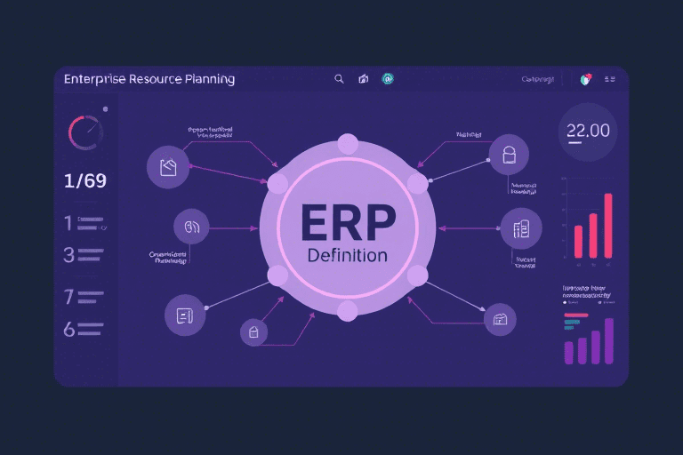Click the small lock node below ERP circle

click(x=253, y=332)
